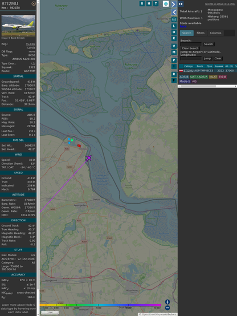Toggle the M multi-select button
The width and height of the screenshot is (237, 316).
click(x=174, y=52)
